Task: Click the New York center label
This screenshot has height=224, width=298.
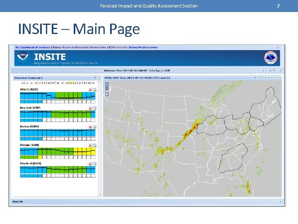Action: tap(30, 108)
